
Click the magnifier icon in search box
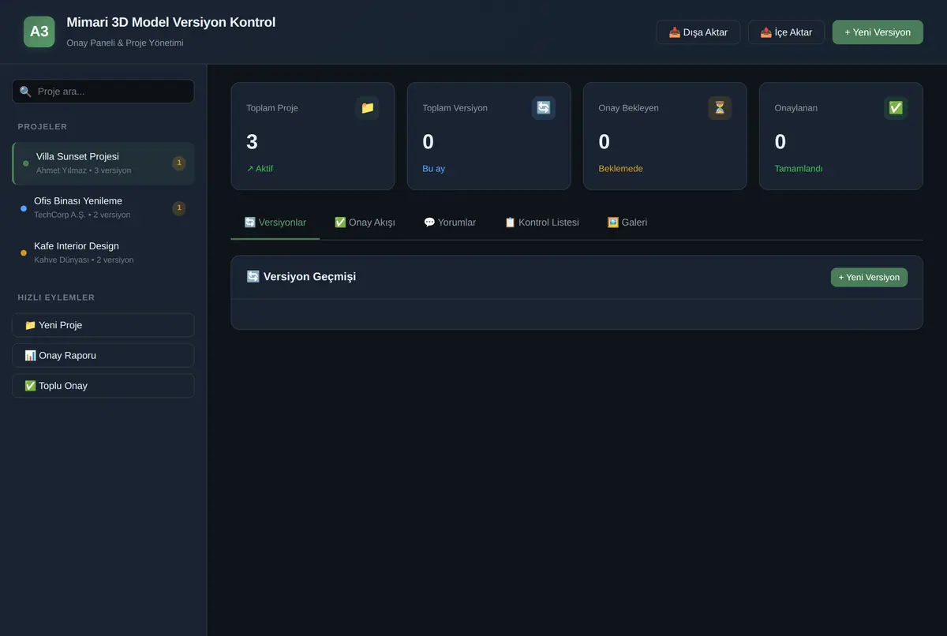point(25,92)
